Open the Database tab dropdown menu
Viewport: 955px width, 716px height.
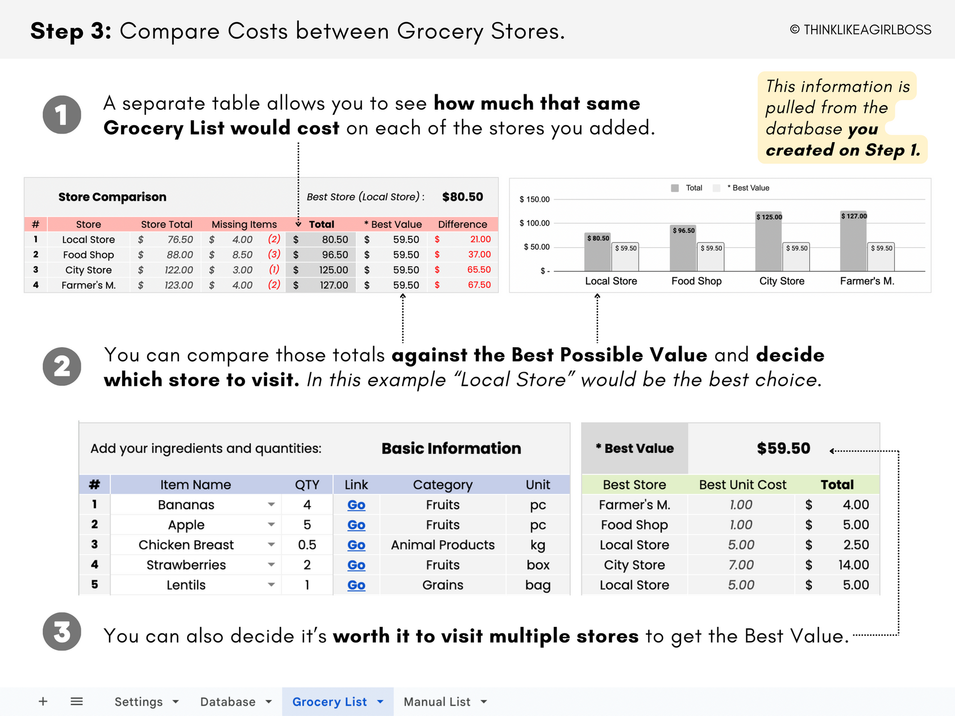pos(269,701)
